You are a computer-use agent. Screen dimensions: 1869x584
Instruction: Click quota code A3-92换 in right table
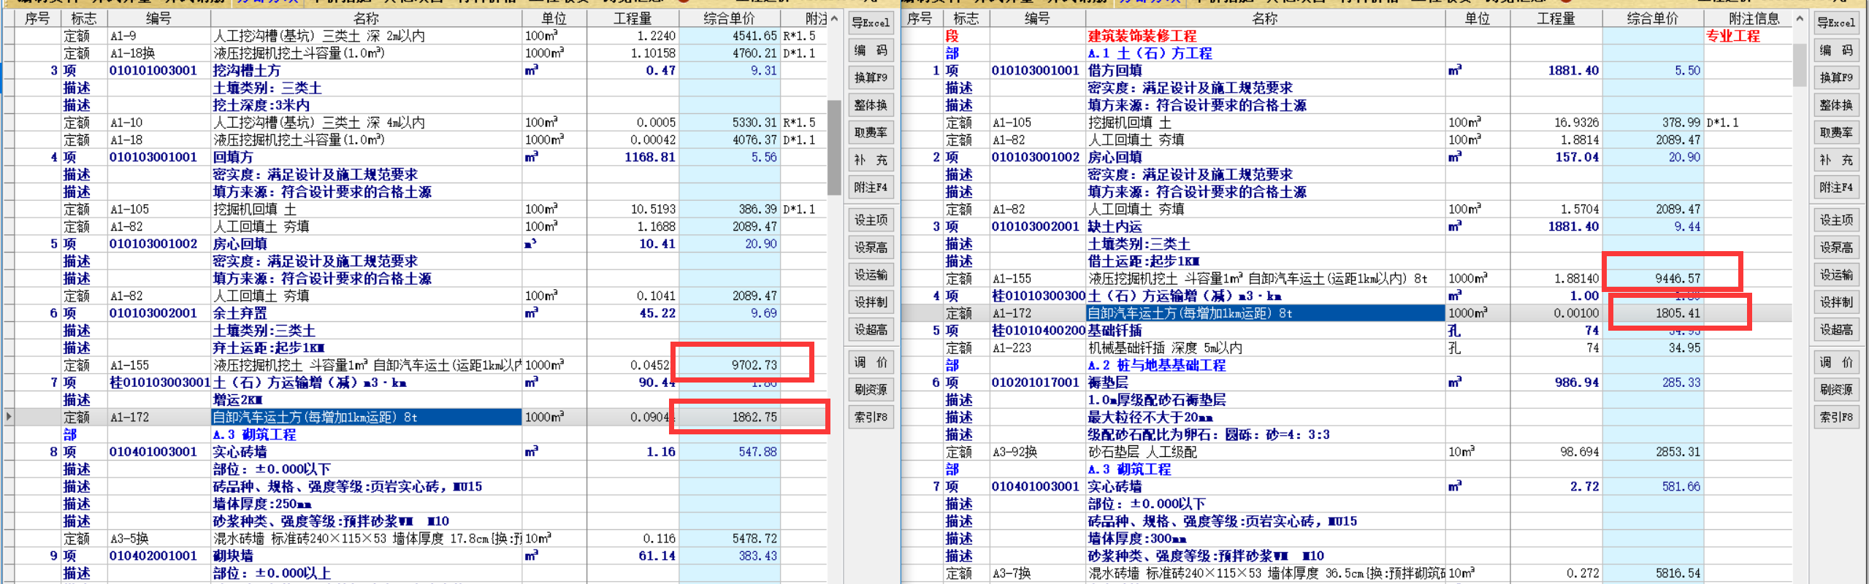[1014, 452]
